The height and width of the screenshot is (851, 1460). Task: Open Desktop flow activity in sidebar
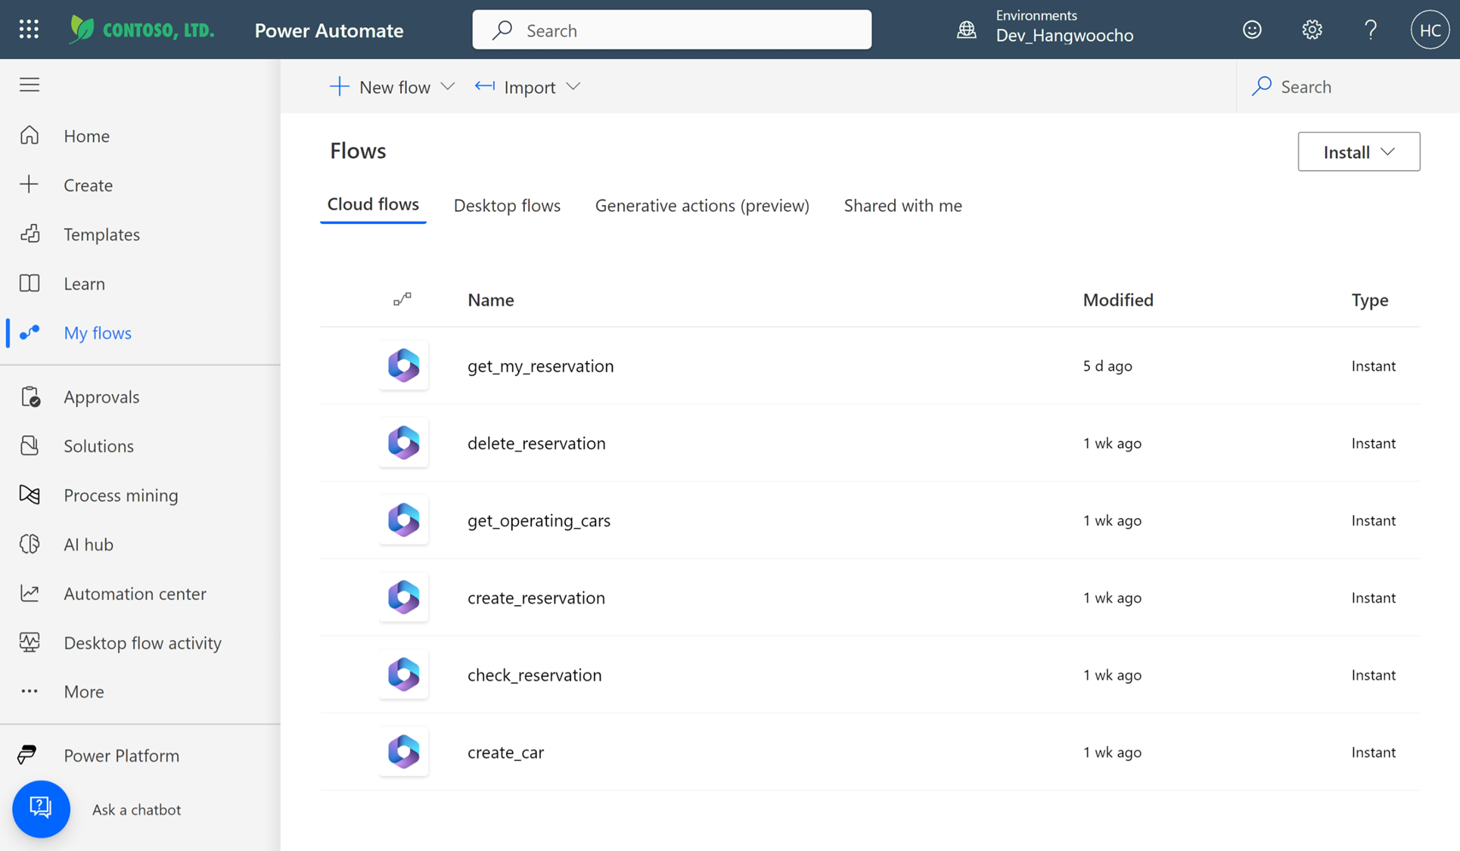[142, 642]
